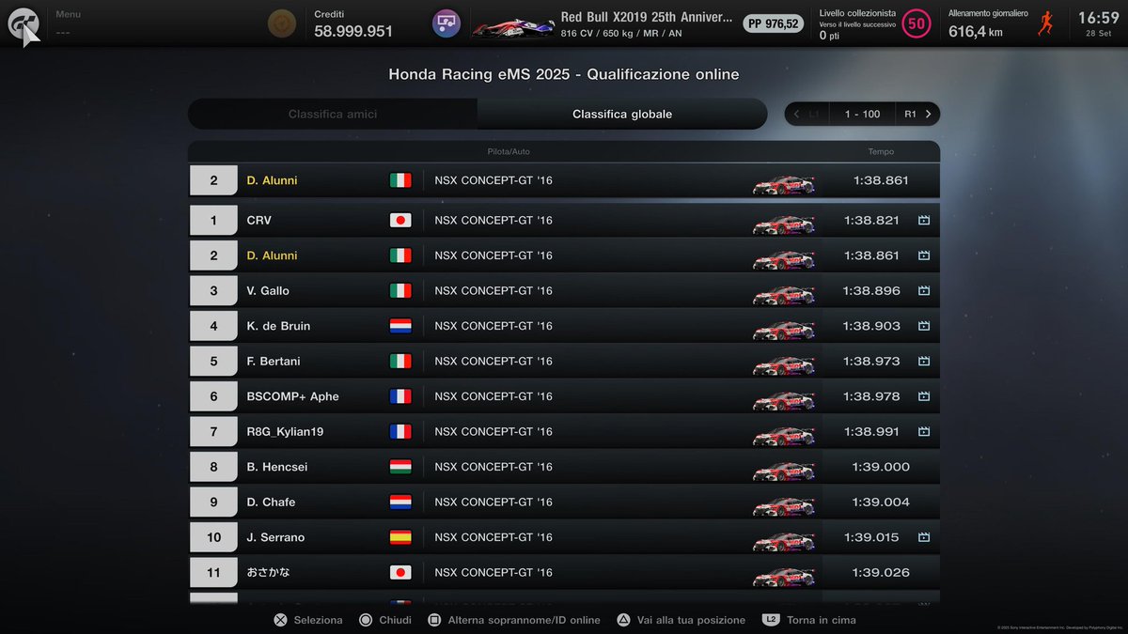Select B. Hencsei driver name
The width and height of the screenshot is (1128, 634).
tap(277, 467)
